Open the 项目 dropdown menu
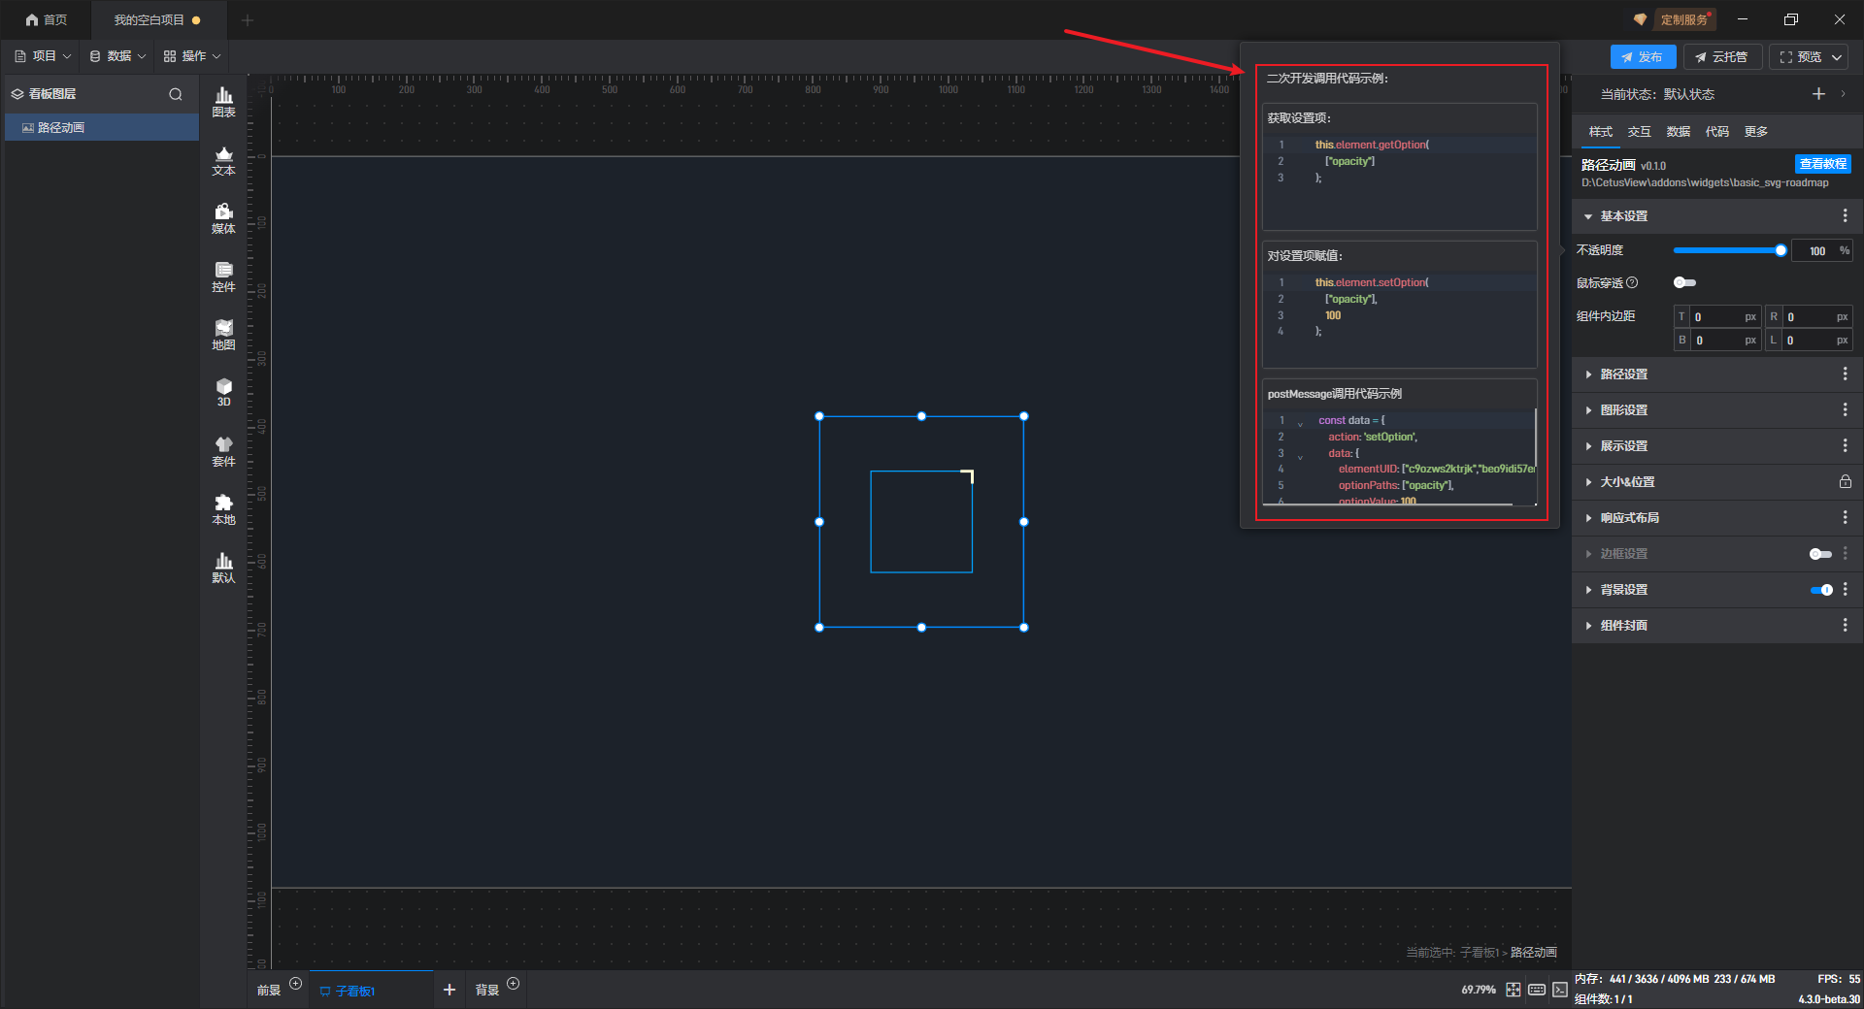The width and height of the screenshot is (1864, 1009). (44, 56)
